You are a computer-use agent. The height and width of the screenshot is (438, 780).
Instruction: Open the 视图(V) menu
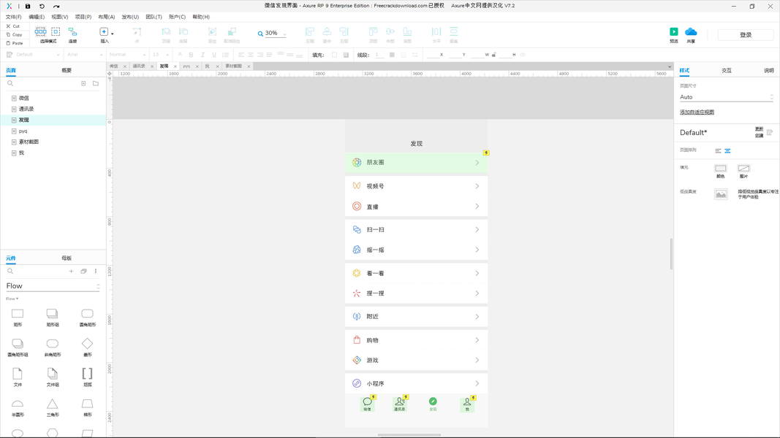[60, 17]
